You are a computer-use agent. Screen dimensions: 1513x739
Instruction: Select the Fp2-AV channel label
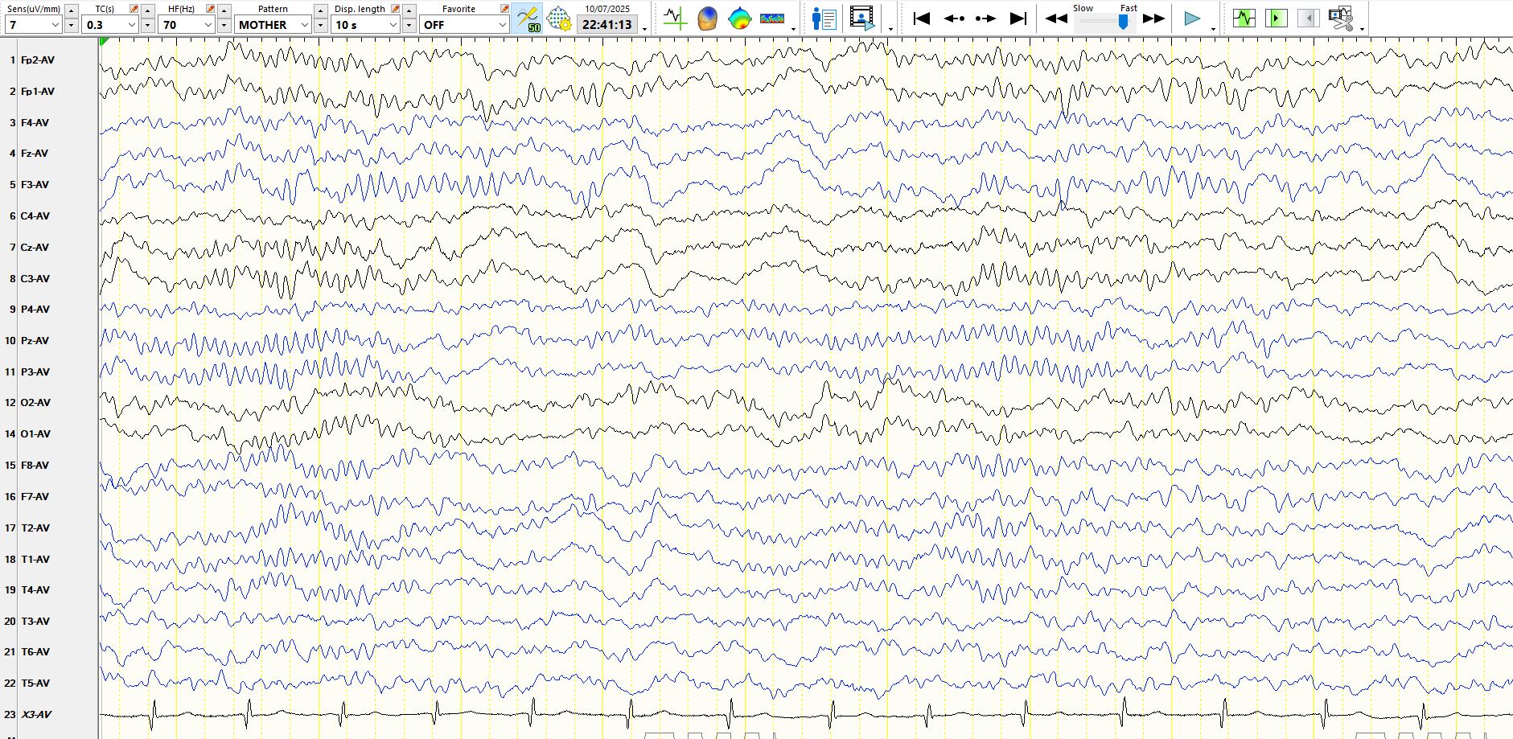point(37,60)
